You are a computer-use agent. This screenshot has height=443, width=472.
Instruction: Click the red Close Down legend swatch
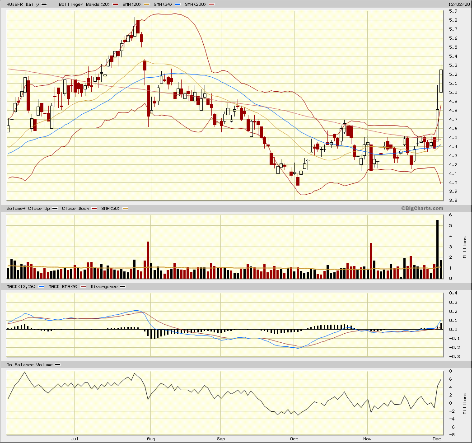pyautogui.click(x=94, y=209)
